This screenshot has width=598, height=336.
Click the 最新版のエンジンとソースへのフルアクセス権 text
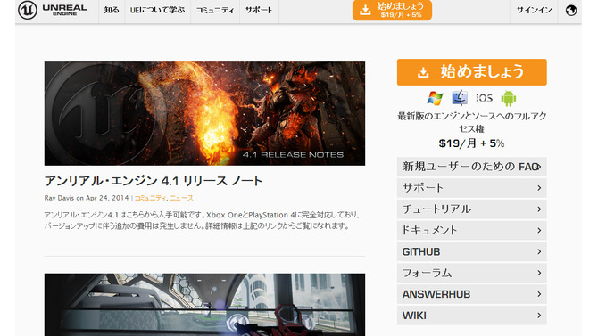click(x=472, y=122)
